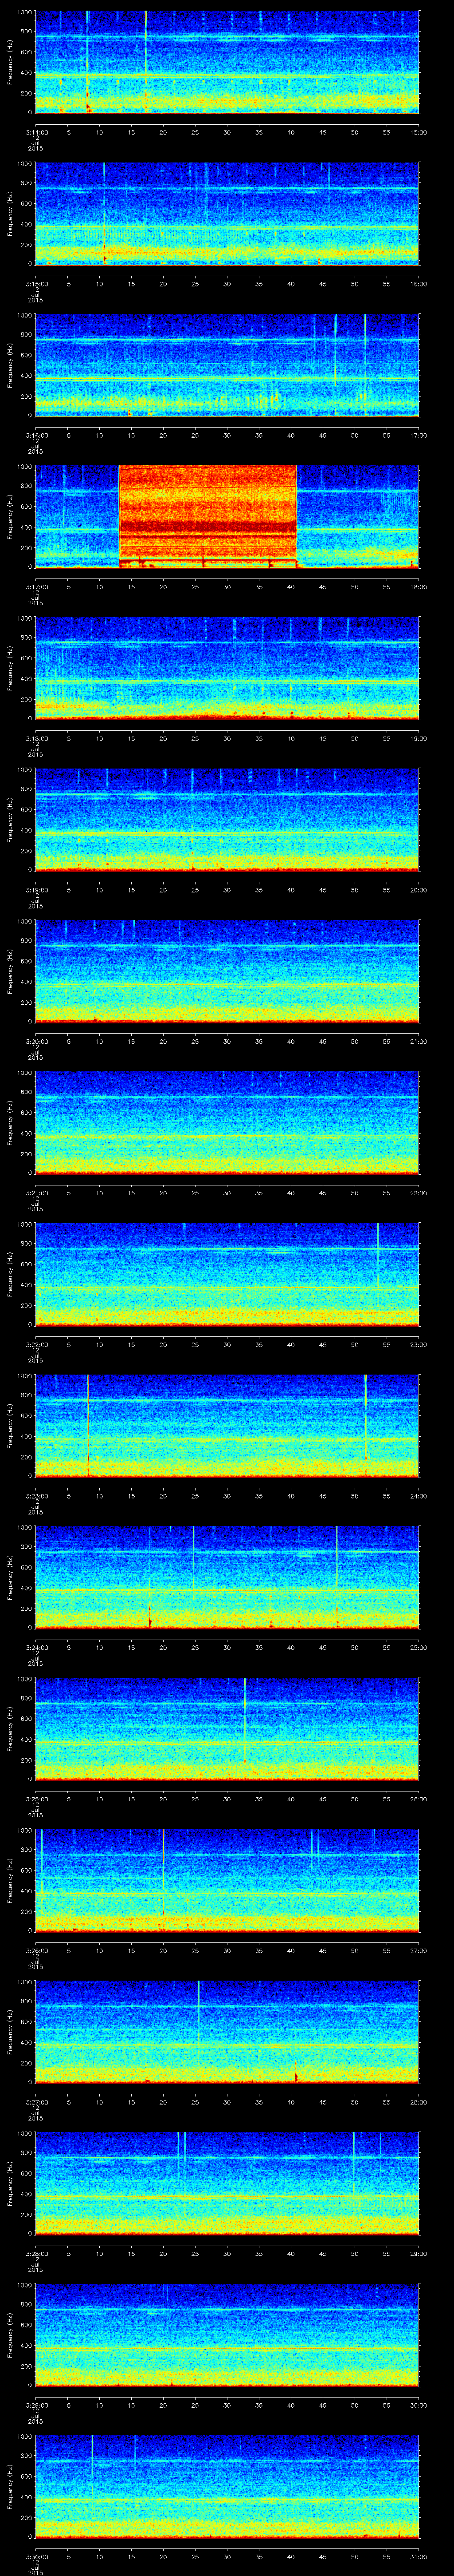This screenshot has width=454, height=2576.
Task: Click the "20:00" end time label
Action: pos(418,890)
